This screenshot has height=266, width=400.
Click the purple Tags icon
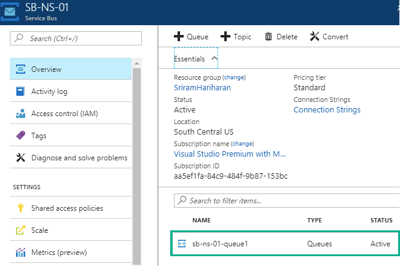click(20, 136)
